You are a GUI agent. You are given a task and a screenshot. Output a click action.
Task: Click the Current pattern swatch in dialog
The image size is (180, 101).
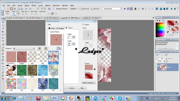(89, 67)
